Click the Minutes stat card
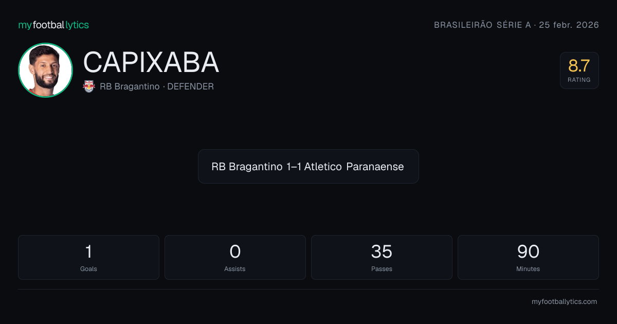The width and height of the screenshot is (617, 324). pyautogui.click(x=528, y=257)
